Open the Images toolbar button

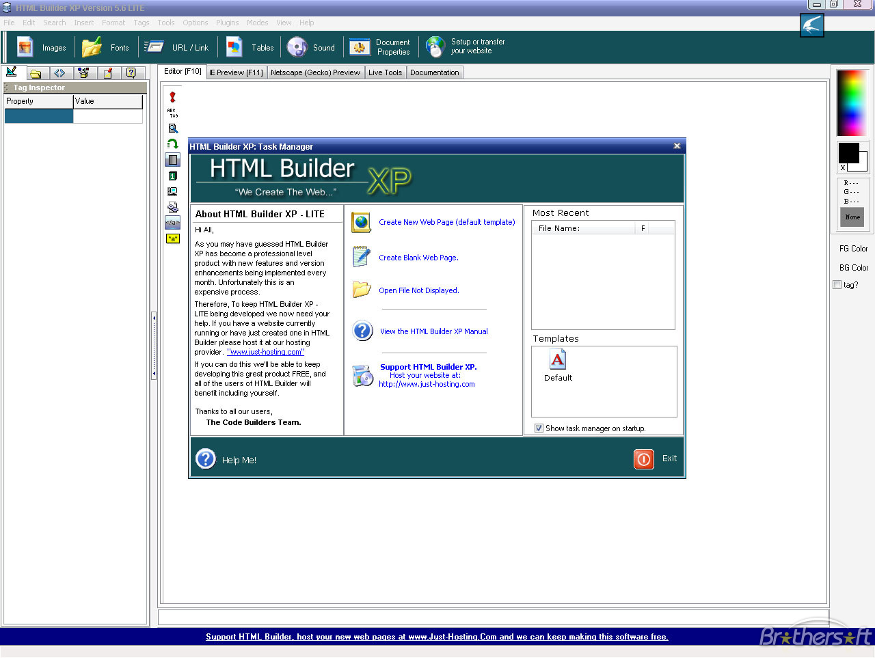coord(41,47)
